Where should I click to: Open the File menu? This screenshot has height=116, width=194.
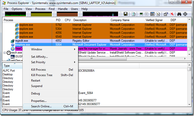(6, 9)
